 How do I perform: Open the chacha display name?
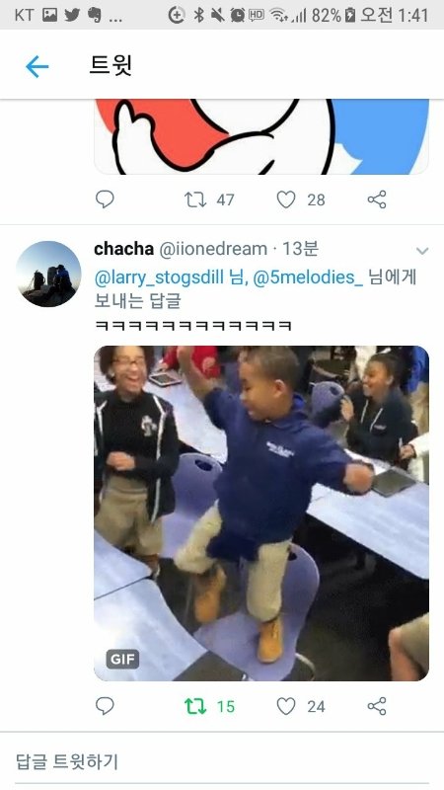[x=124, y=249]
